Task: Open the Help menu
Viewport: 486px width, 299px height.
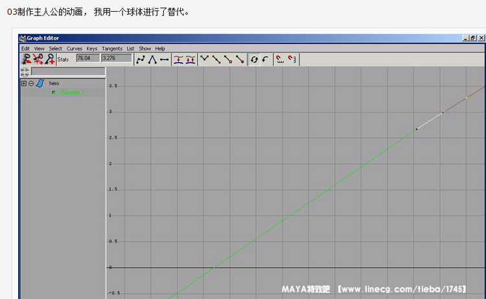Action: [x=160, y=49]
